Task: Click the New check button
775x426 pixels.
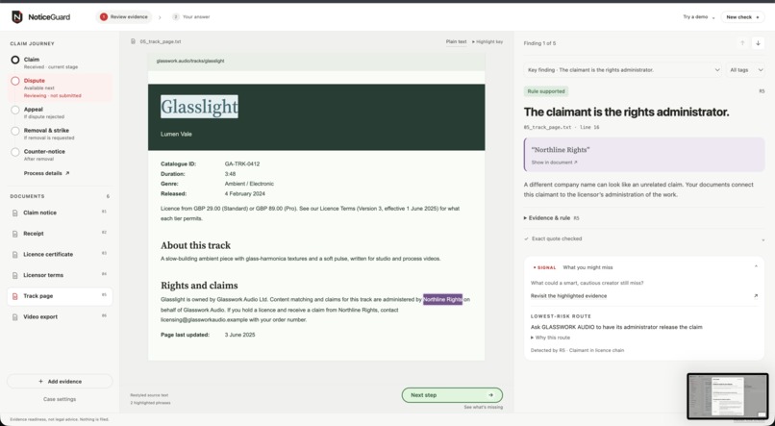Action: coord(742,16)
